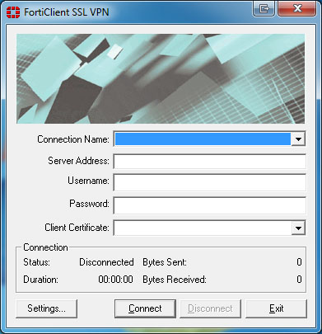Click the title bar minimize-to-tray icon
This screenshot has width=322, height=334.
264,8
